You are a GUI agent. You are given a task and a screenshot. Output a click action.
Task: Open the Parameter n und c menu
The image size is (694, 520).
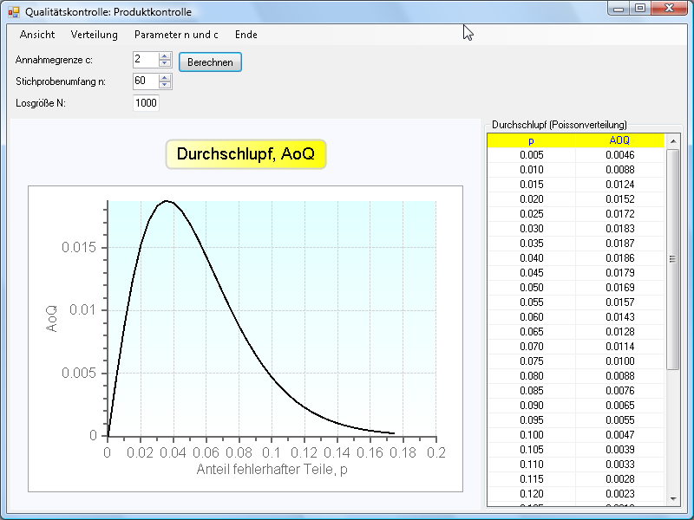coord(176,35)
